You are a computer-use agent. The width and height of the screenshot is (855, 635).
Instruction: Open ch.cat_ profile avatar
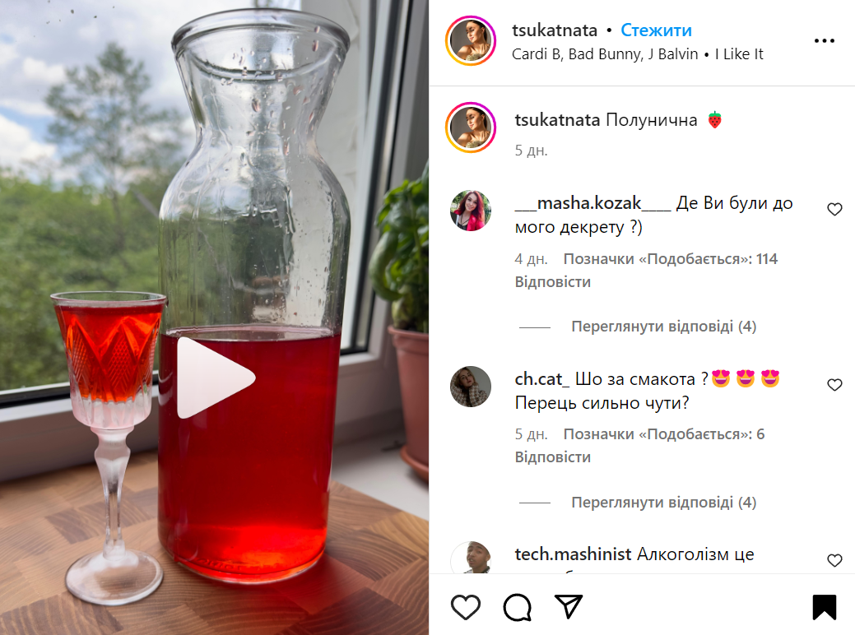pos(471,387)
